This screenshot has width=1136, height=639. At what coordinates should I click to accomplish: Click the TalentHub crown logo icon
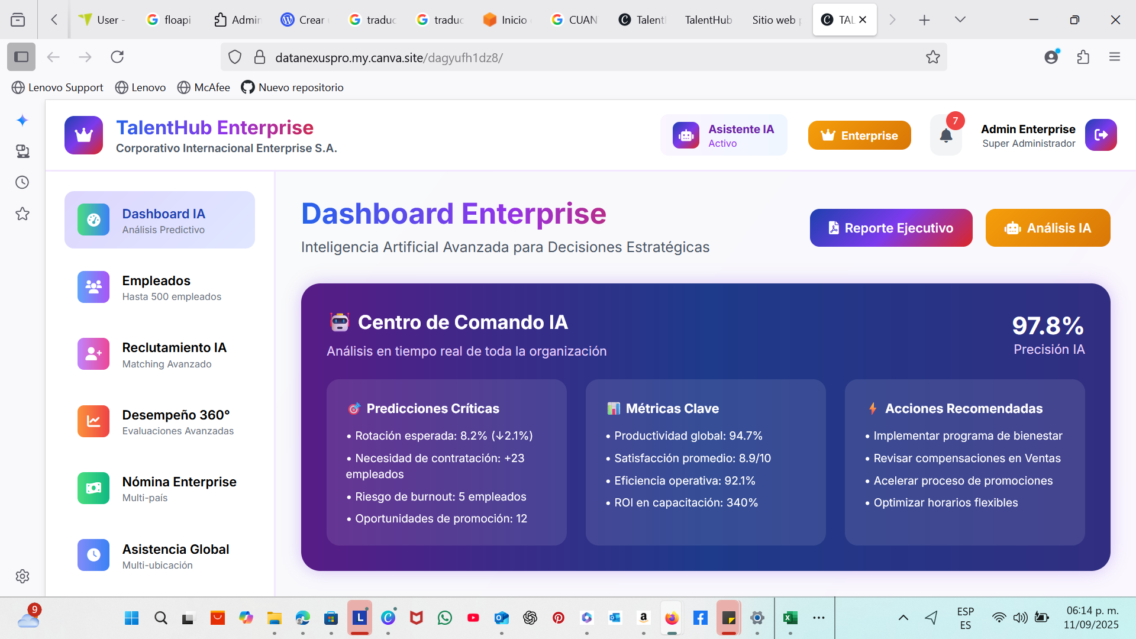(x=83, y=135)
